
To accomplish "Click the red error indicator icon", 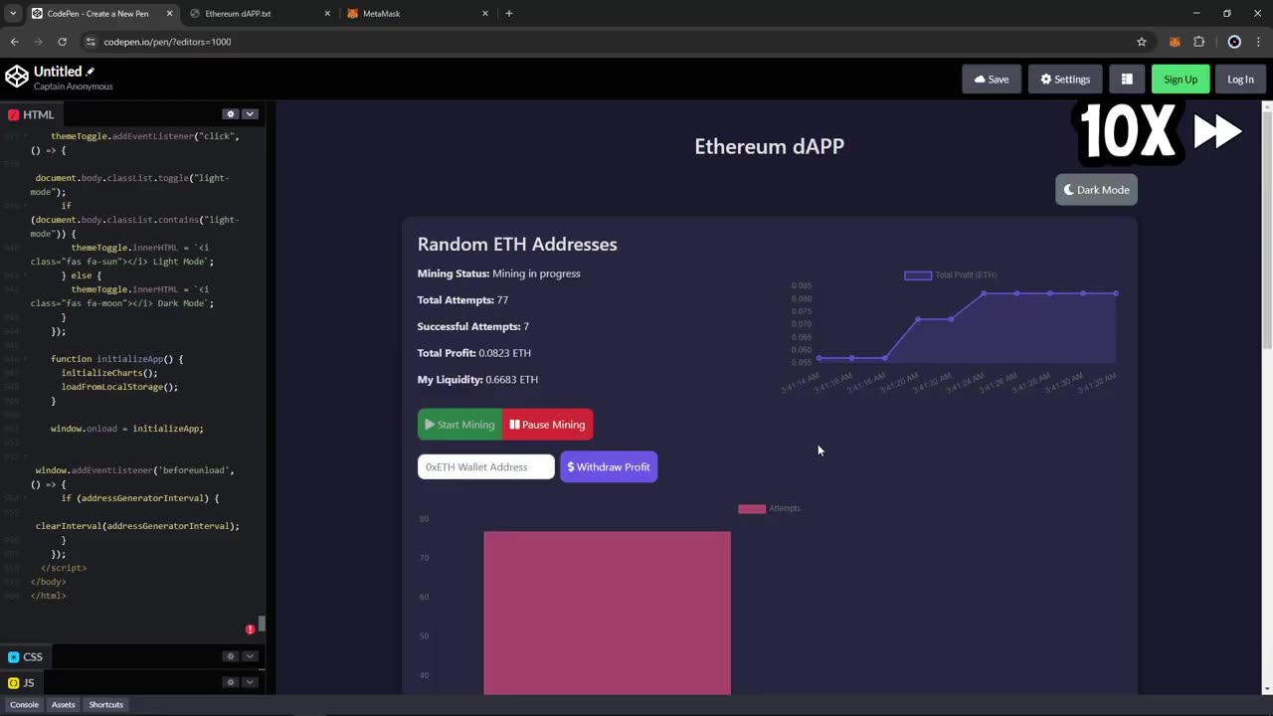I will (250, 629).
